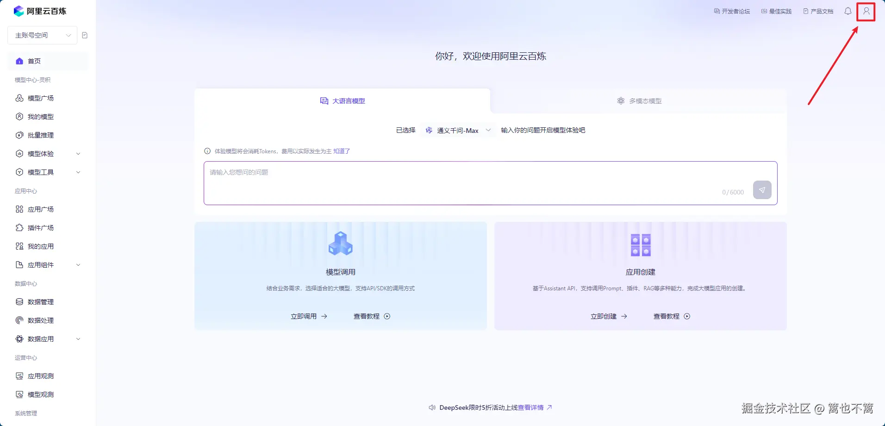Go to 我的应用 menu item
The height and width of the screenshot is (426, 885).
coord(48,246)
